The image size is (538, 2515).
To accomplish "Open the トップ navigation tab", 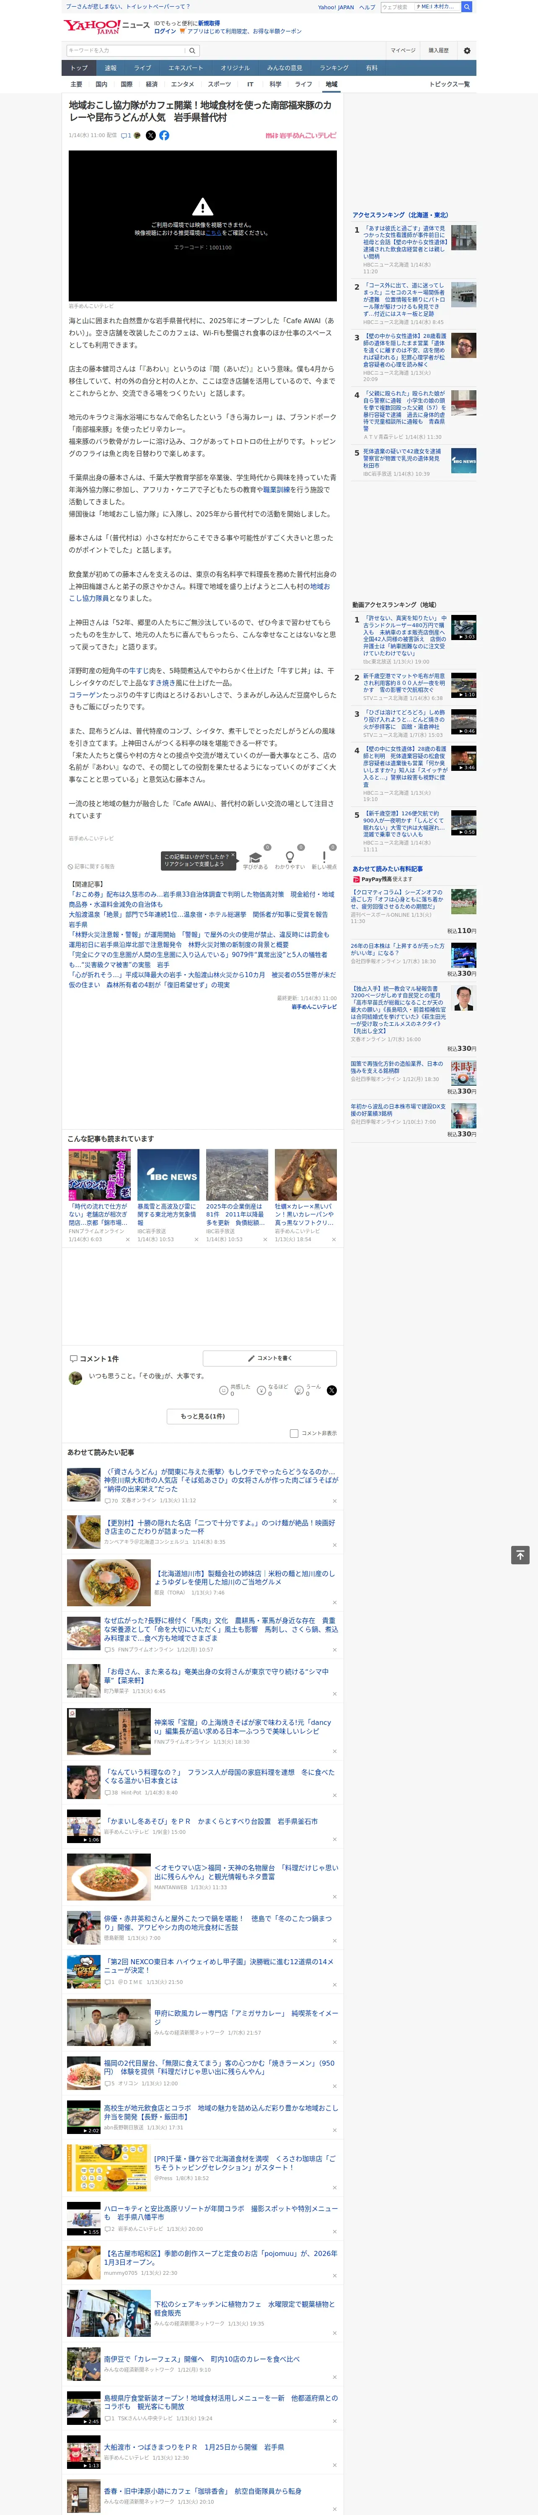I will tap(79, 68).
